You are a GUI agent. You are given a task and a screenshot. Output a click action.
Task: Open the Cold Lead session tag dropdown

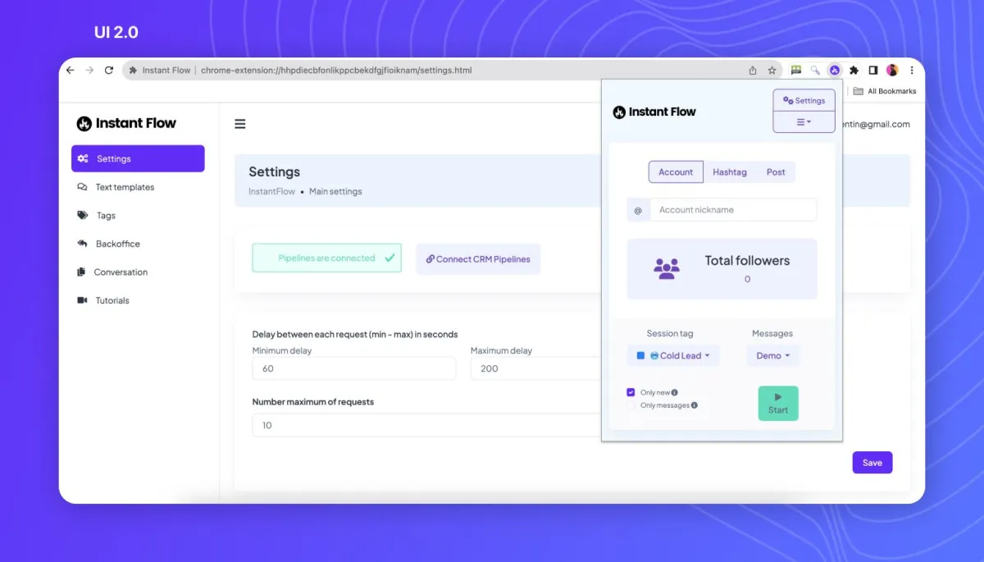coord(673,355)
